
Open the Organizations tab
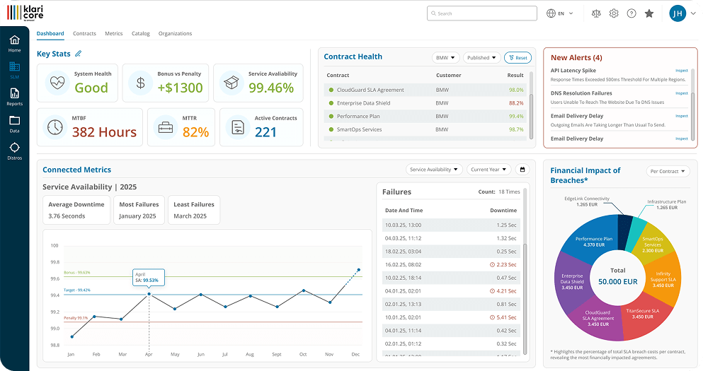click(175, 34)
